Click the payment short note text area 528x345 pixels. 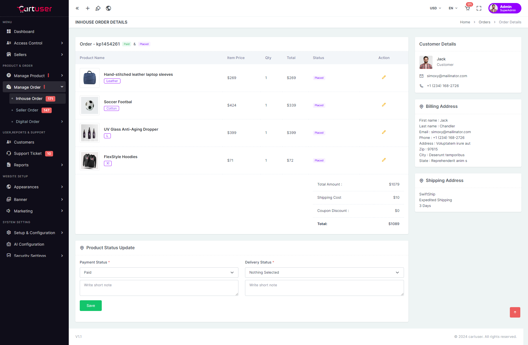pos(159,288)
